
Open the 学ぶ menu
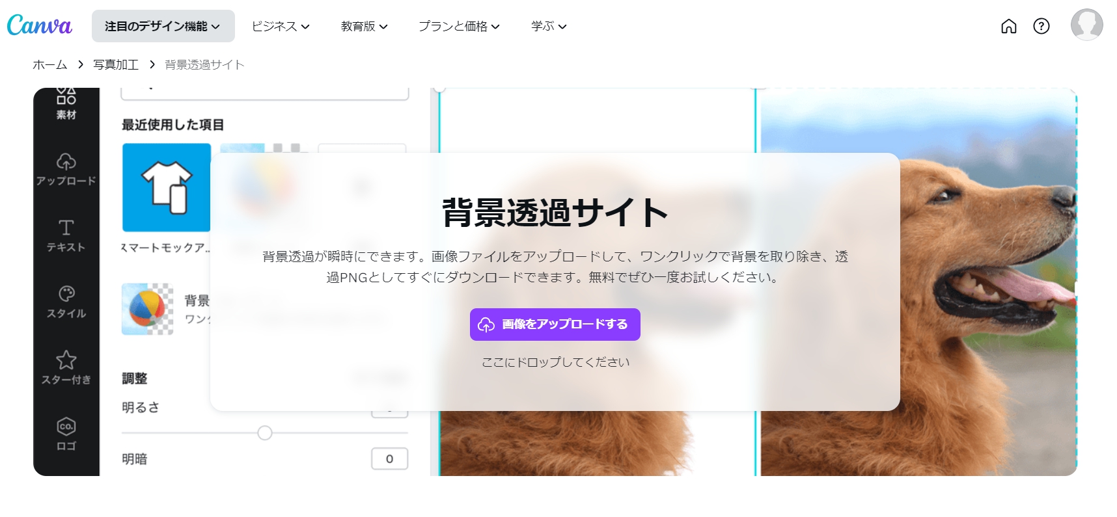tap(549, 26)
